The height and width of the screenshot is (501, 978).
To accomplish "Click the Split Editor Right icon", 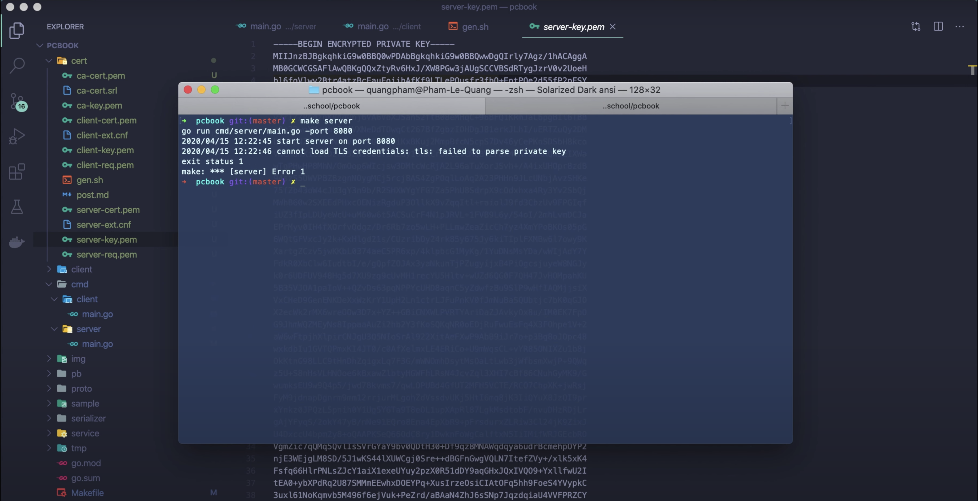I will click(938, 26).
